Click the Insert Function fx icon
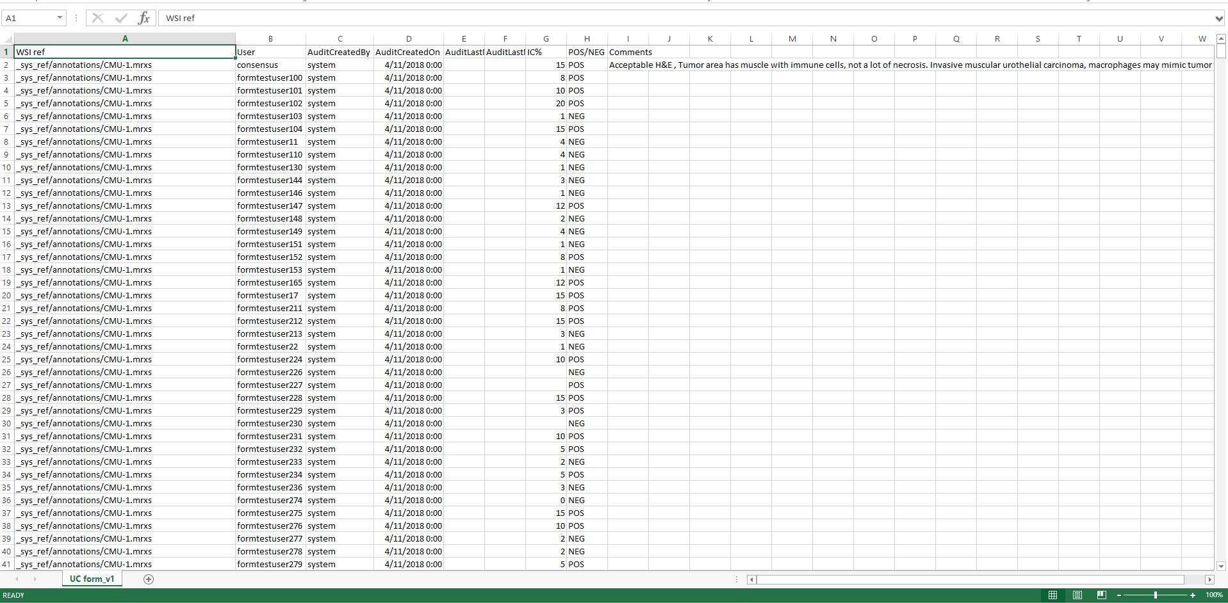This screenshot has height=603, width=1228. pos(144,18)
